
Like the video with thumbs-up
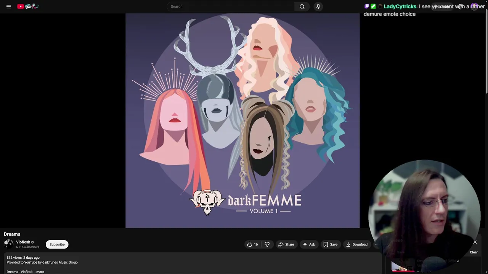coord(252,244)
